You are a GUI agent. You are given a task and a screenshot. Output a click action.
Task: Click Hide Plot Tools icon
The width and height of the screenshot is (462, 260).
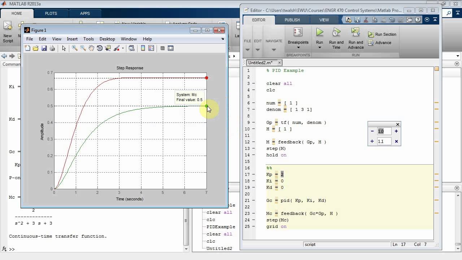point(162,48)
